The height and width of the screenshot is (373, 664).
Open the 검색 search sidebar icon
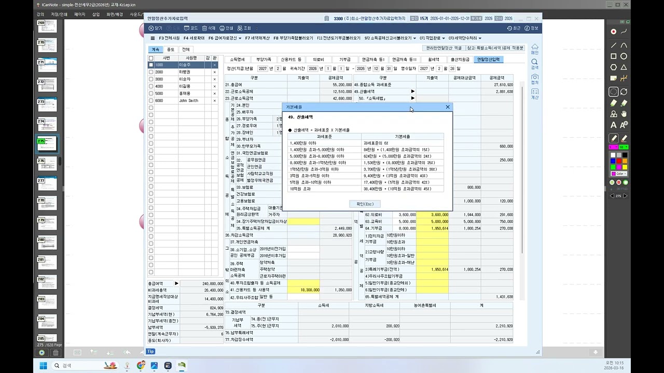(x=534, y=64)
